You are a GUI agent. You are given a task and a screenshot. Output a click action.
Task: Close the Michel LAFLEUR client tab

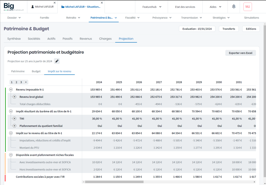click(x=55, y=3)
